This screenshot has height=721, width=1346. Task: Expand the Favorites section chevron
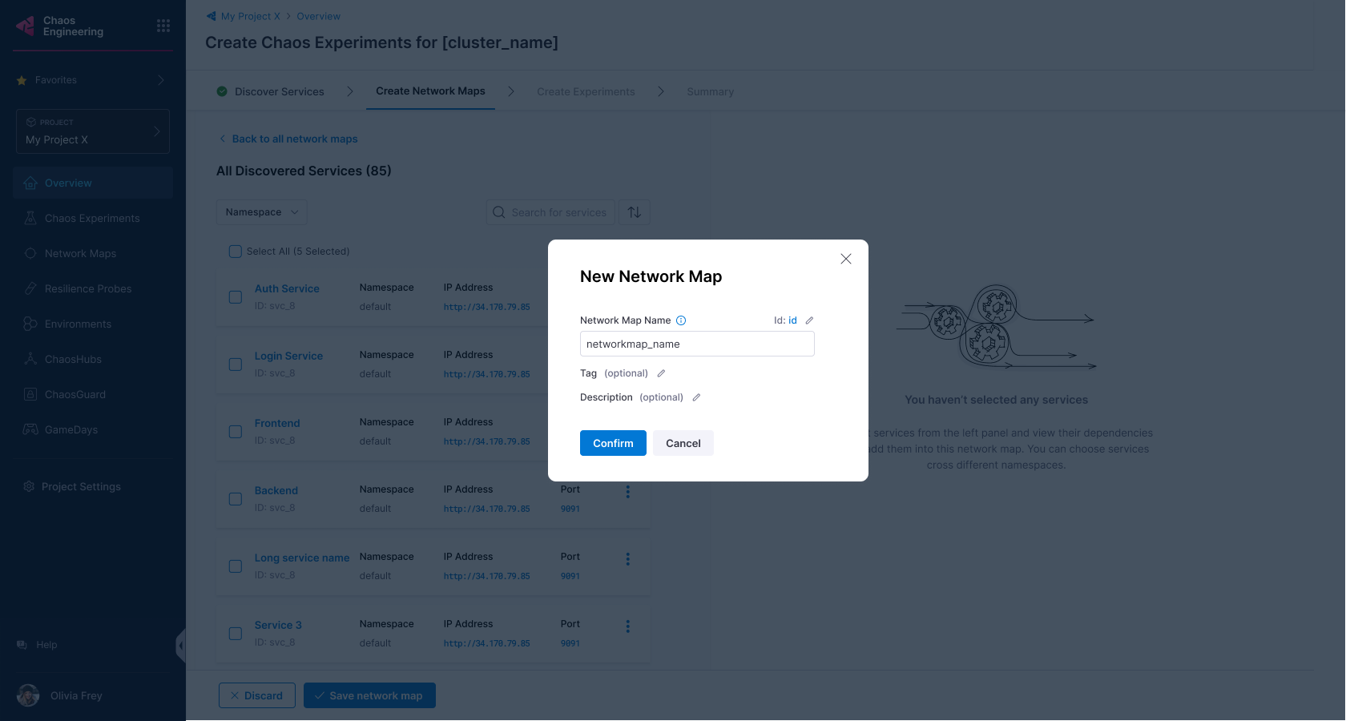161,80
